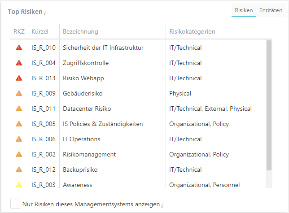
Task: Click red warning icon beside IS_R_013
Action: click(19, 78)
